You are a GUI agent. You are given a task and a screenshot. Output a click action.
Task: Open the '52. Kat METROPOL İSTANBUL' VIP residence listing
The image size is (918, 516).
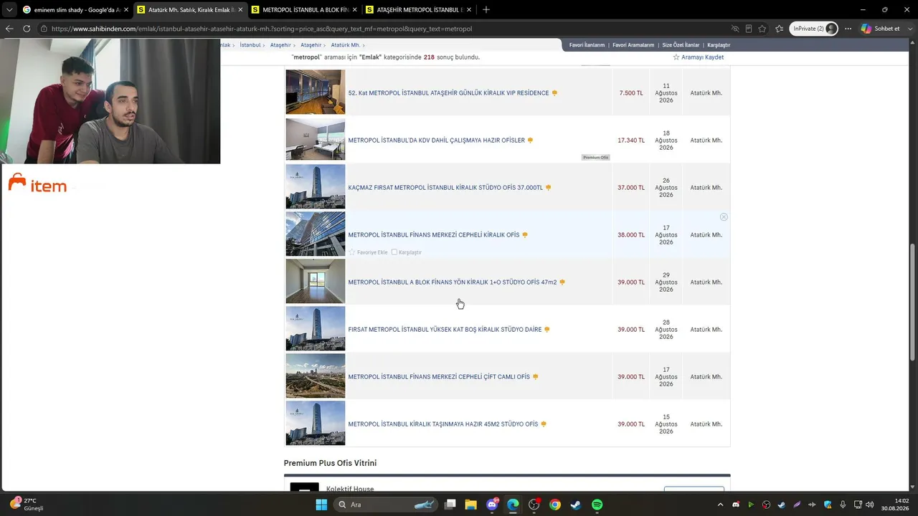tap(448, 93)
